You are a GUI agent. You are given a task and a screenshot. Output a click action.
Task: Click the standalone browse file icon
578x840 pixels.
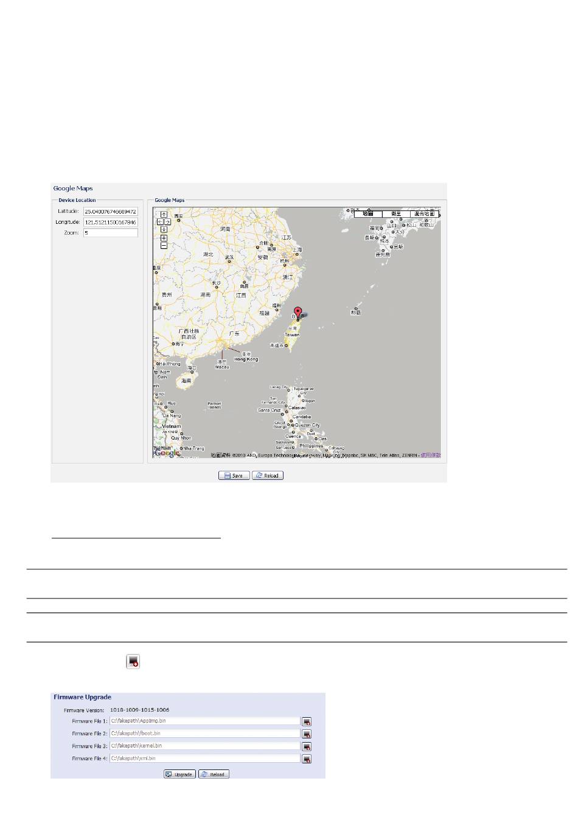(133, 662)
